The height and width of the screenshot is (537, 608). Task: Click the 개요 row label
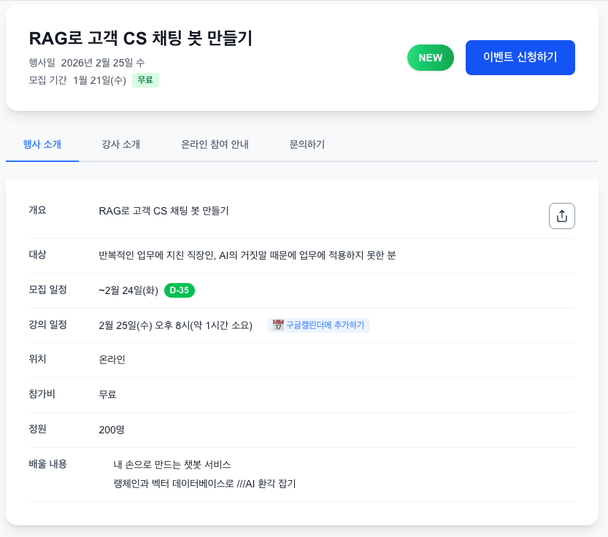37,211
